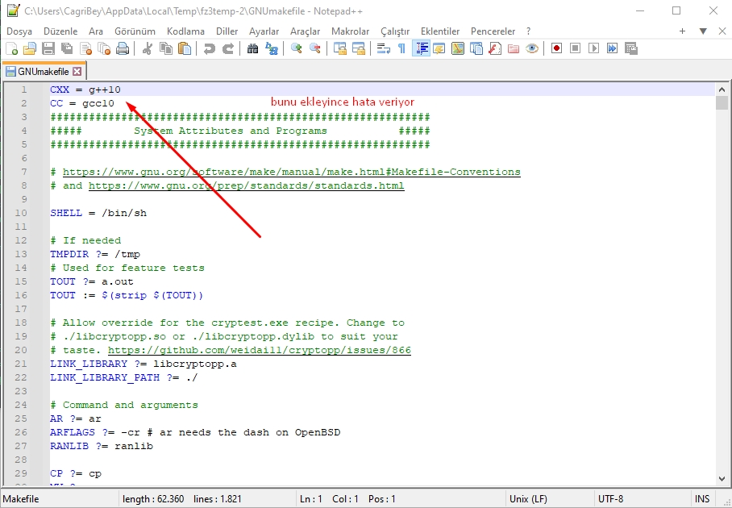Open Folder as Workspace panel
This screenshot has height=508, width=732.
click(x=513, y=48)
